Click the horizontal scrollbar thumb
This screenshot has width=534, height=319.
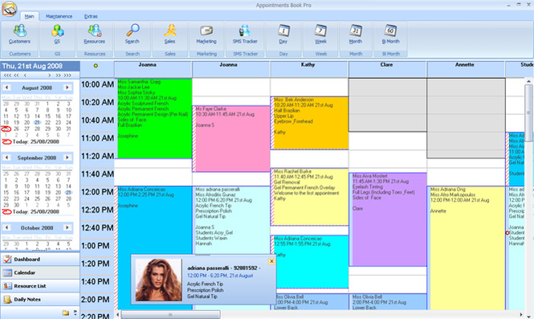(x=170, y=314)
